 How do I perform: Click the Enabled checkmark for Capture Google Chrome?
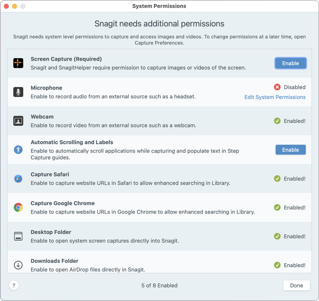click(277, 207)
